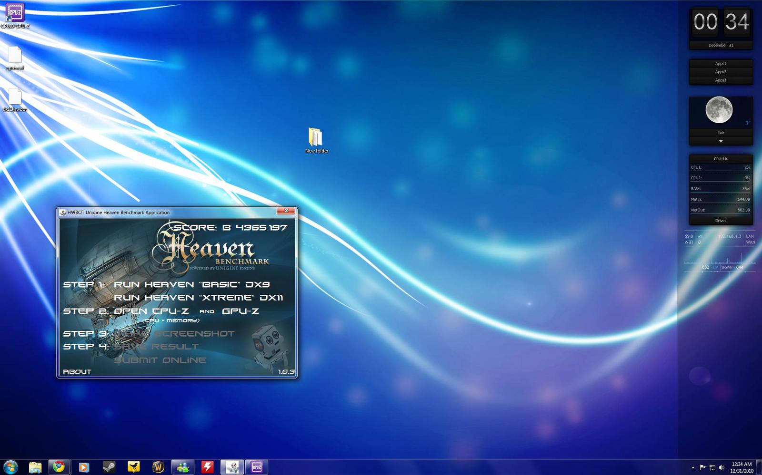Viewport: 762px width, 475px height.
Task: Show hidden system tray icons
Action: point(693,467)
